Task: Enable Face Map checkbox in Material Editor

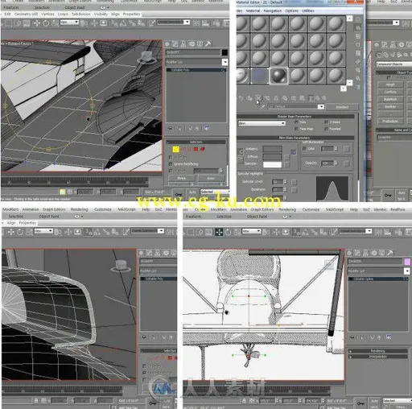Action: tap(296, 129)
